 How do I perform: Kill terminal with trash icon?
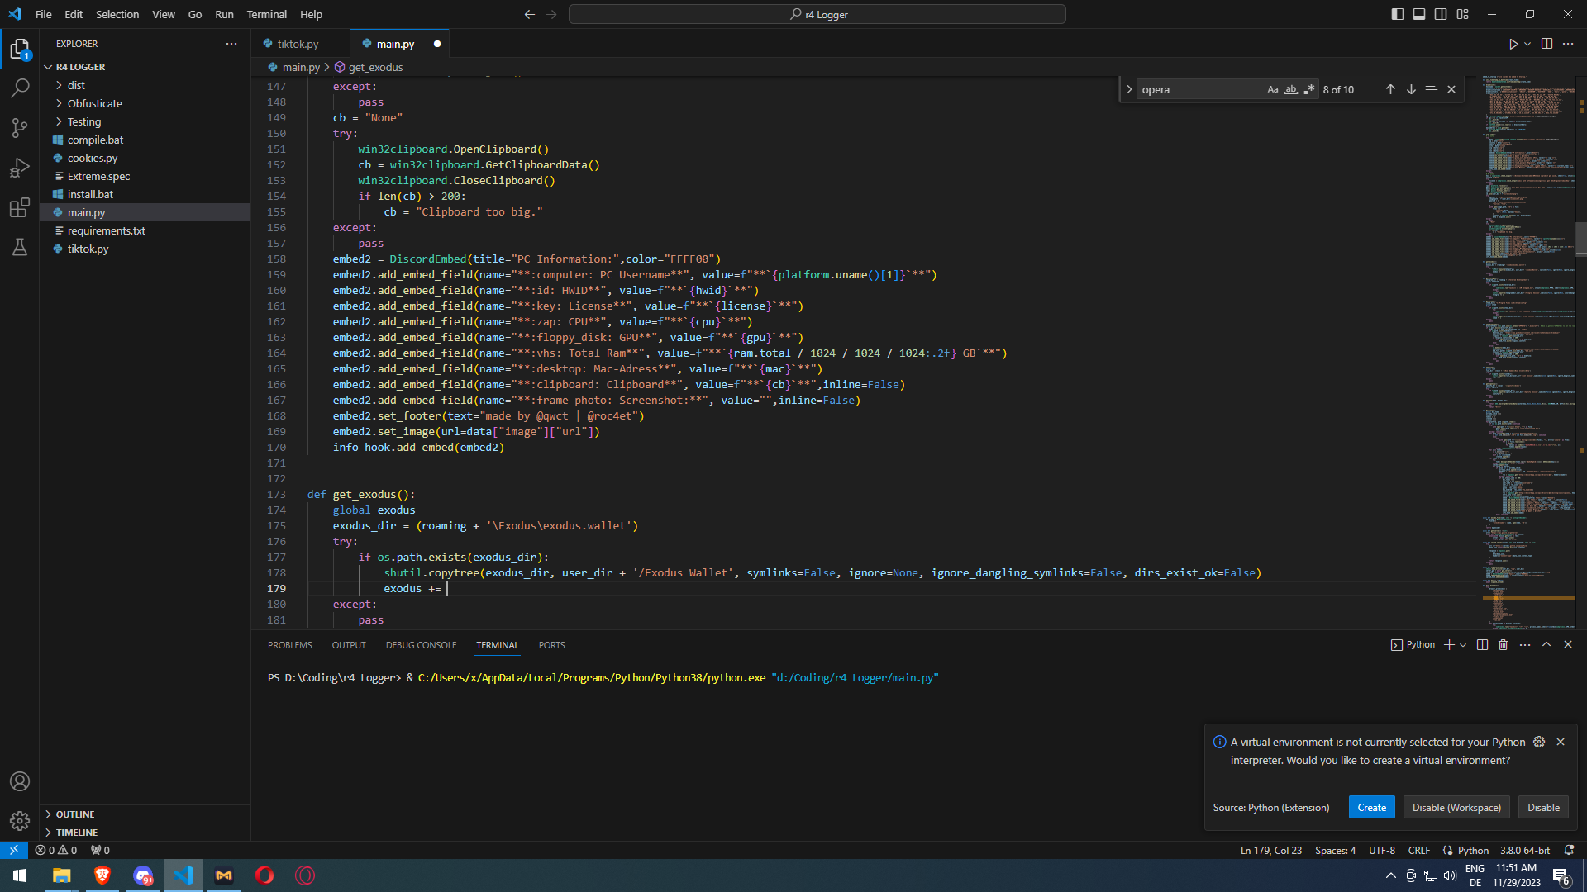coord(1504,645)
